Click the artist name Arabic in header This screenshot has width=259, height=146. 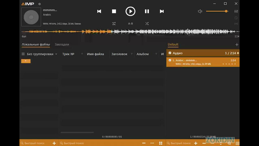pyautogui.click(x=47, y=15)
